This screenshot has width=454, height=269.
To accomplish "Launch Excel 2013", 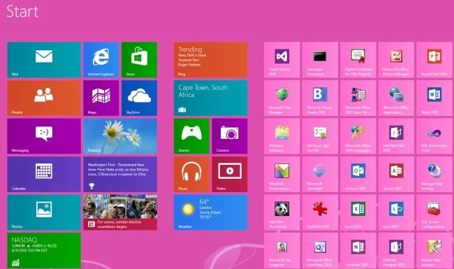I will [x=358, y=212].
